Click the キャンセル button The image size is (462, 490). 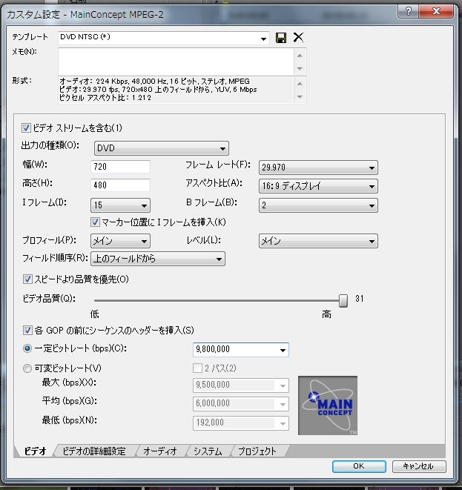click(x=419, y=466)
